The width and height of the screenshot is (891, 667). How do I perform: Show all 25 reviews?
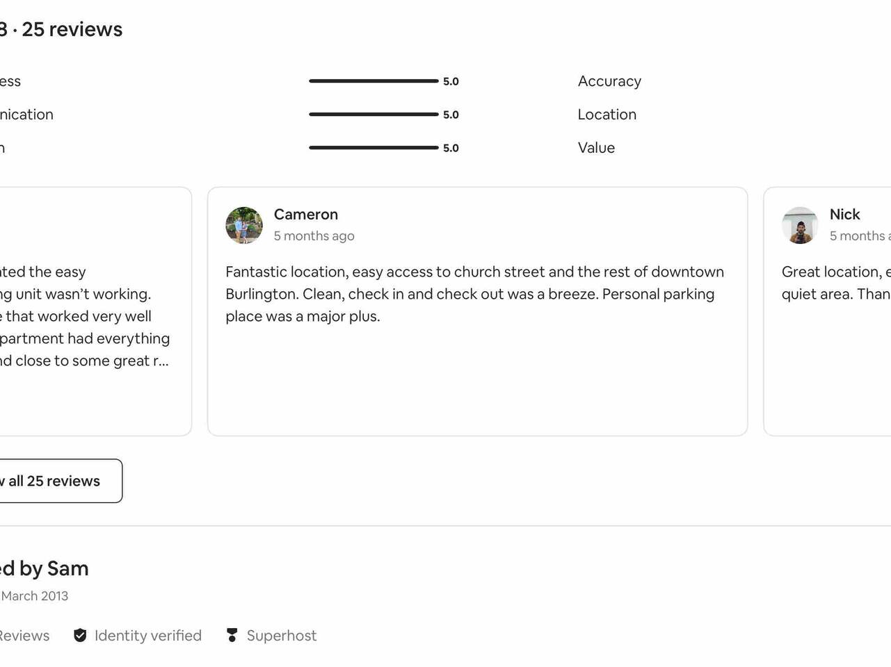57,481
